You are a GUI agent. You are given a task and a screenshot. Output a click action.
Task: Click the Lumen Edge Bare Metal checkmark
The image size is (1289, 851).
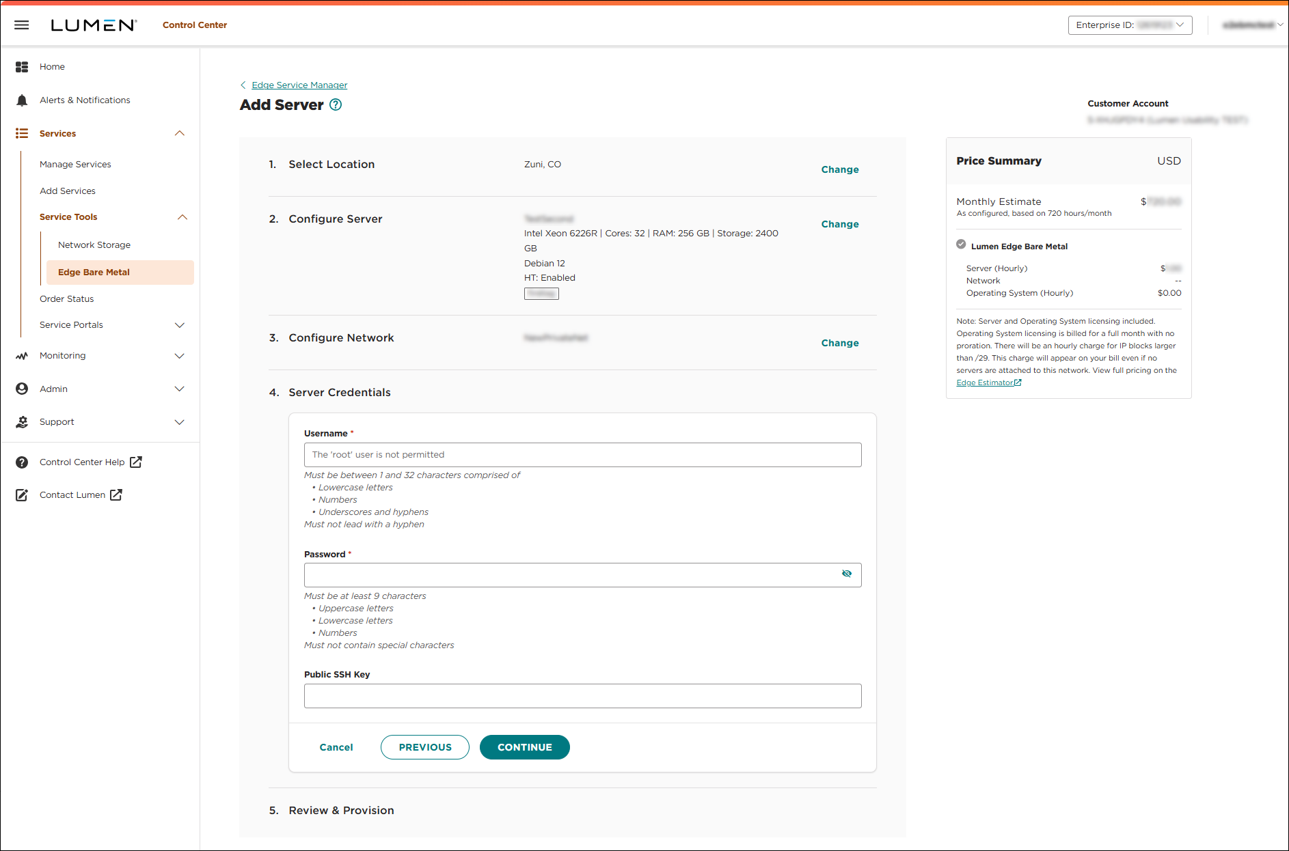pyautogui.click(x=961, y=244)
